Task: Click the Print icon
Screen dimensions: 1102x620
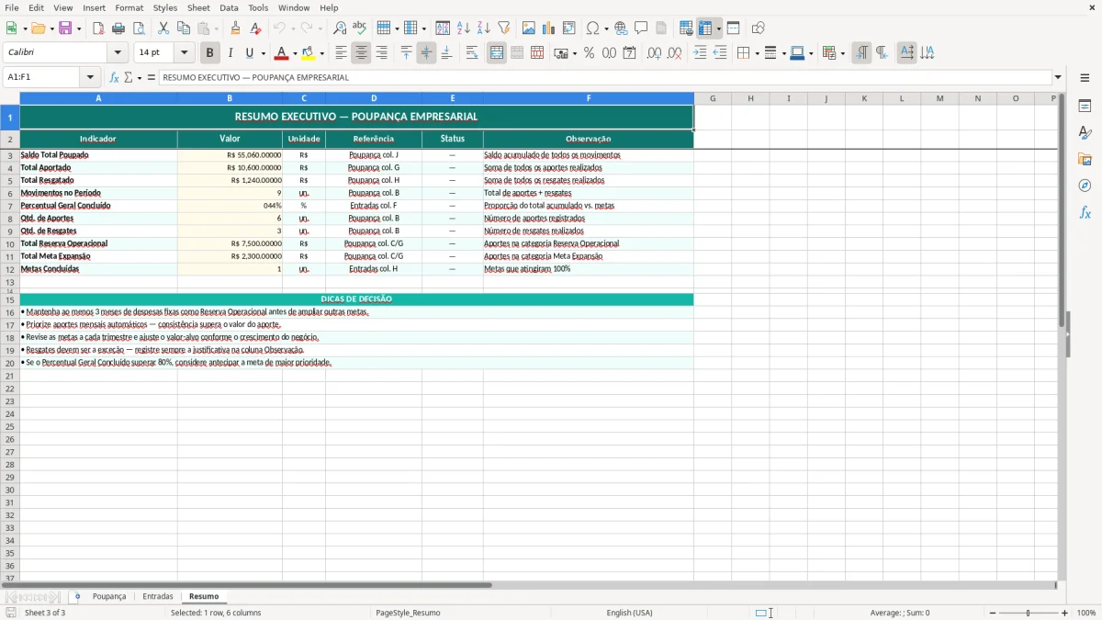Action: click(x=118, y=28)
